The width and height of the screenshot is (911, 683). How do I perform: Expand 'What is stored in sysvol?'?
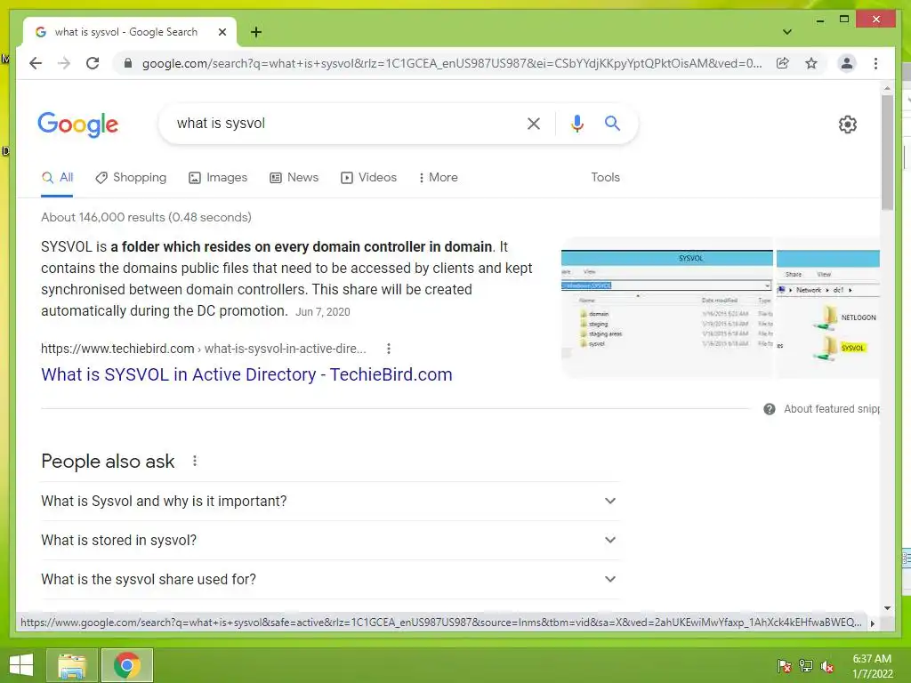[x=330, y=540]
